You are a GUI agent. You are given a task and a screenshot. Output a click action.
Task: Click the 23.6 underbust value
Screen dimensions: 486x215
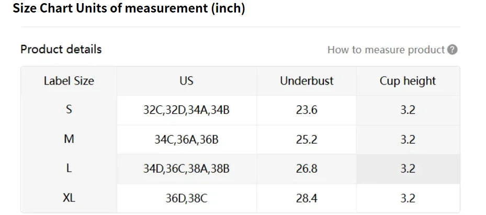[307, 110]
